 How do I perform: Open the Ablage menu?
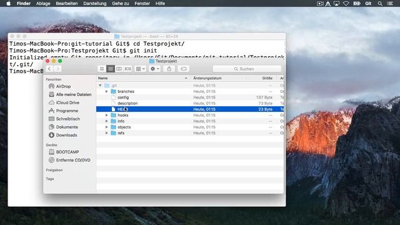coord(43,3)
